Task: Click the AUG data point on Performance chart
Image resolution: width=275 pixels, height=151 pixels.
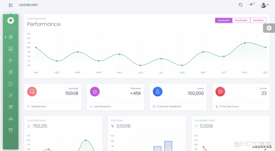Action: point(182,65)
